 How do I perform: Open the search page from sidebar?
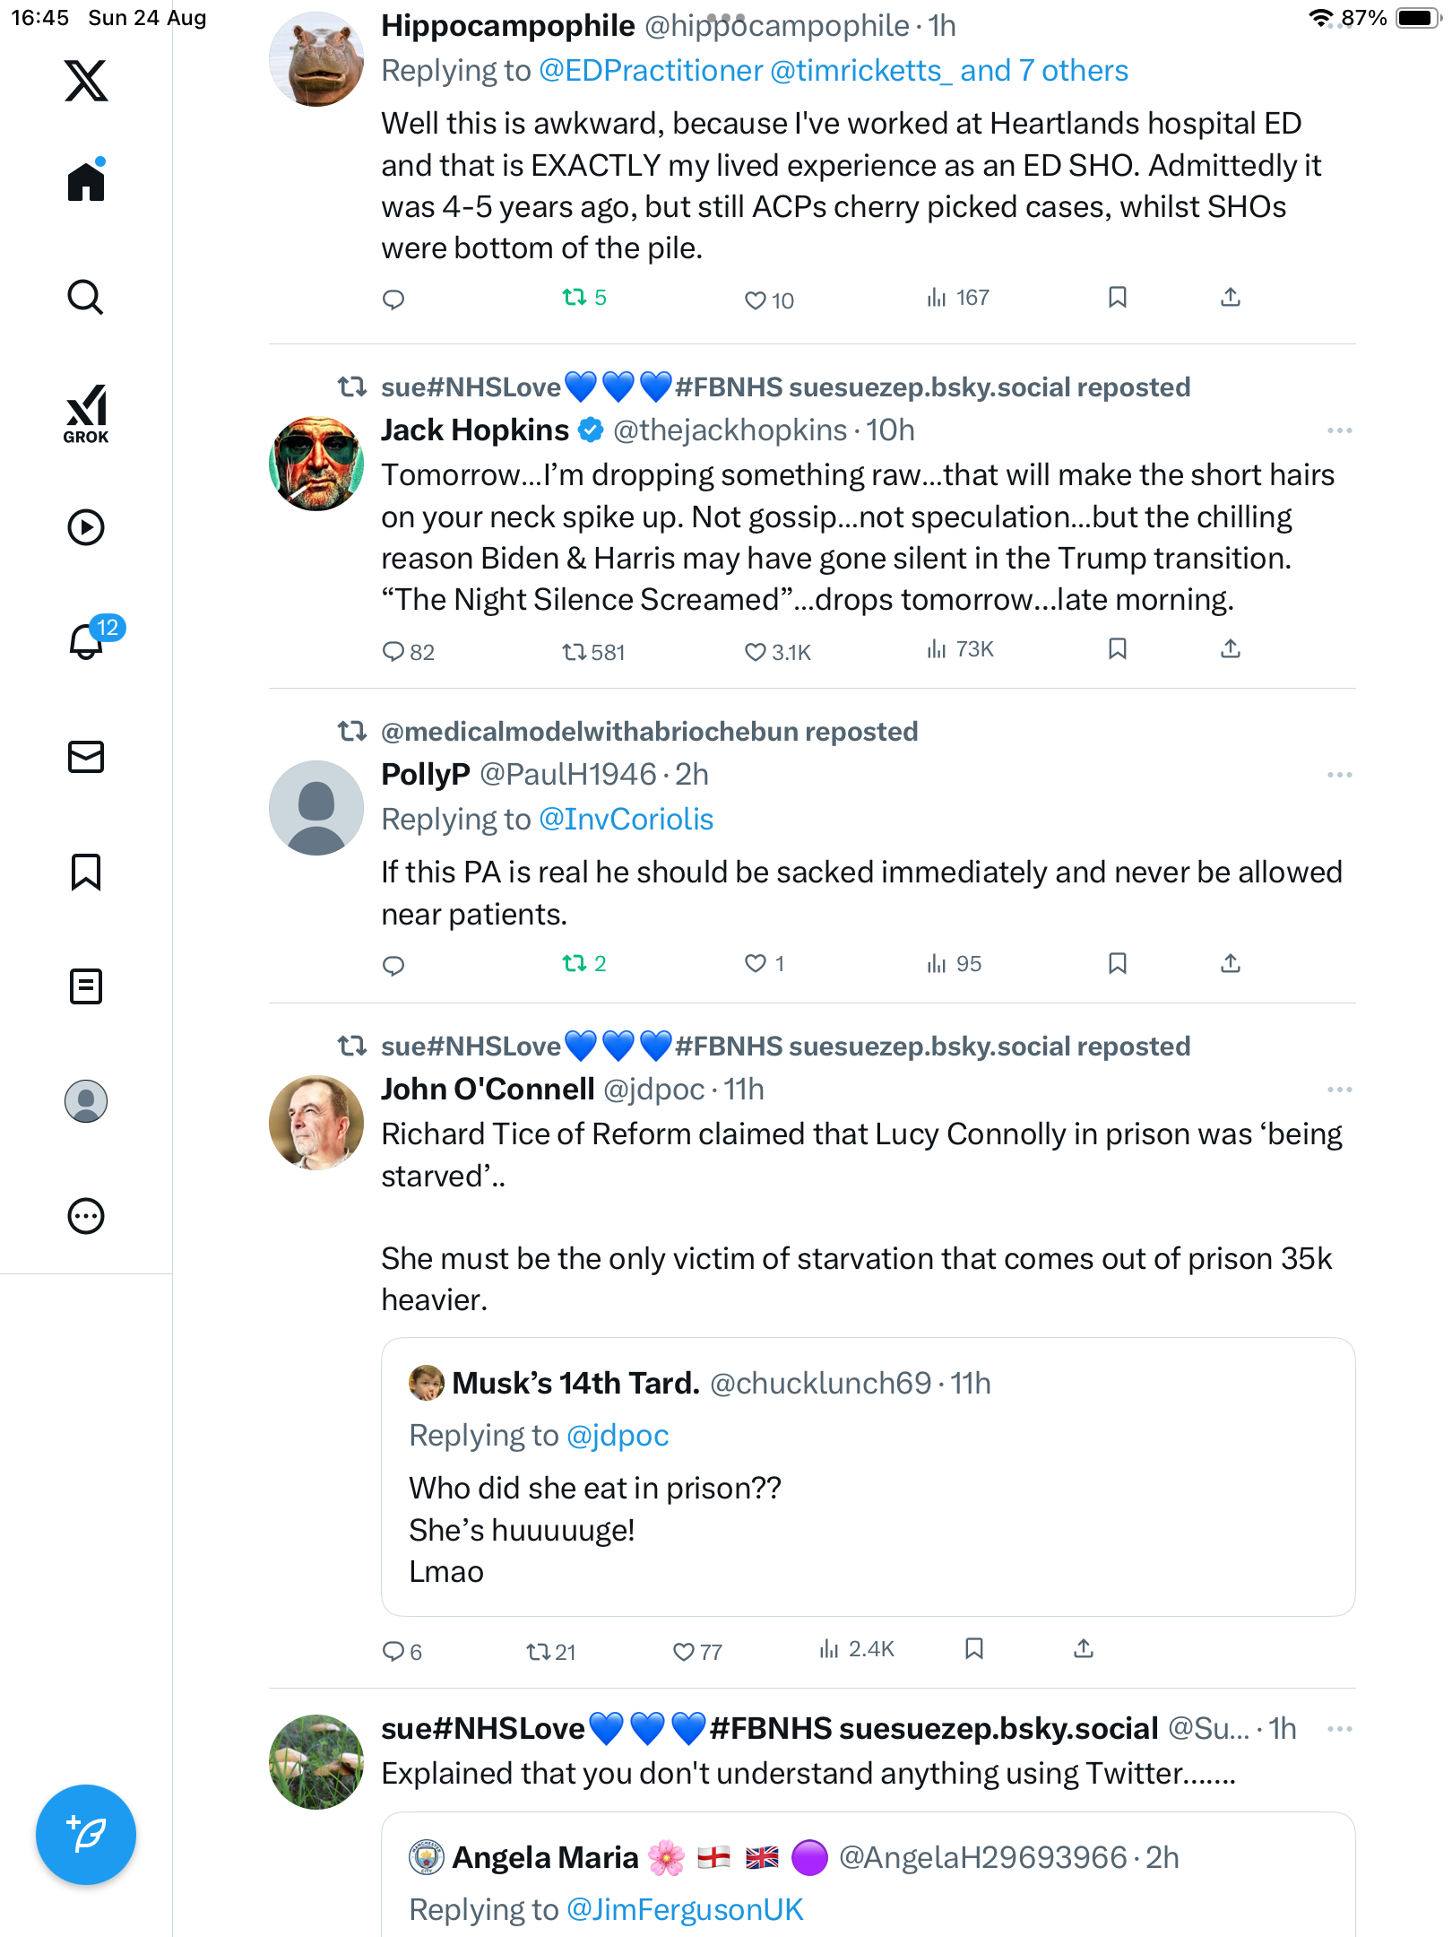coord(86,297)
